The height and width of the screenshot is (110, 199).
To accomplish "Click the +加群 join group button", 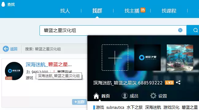I will coord(79,102).
